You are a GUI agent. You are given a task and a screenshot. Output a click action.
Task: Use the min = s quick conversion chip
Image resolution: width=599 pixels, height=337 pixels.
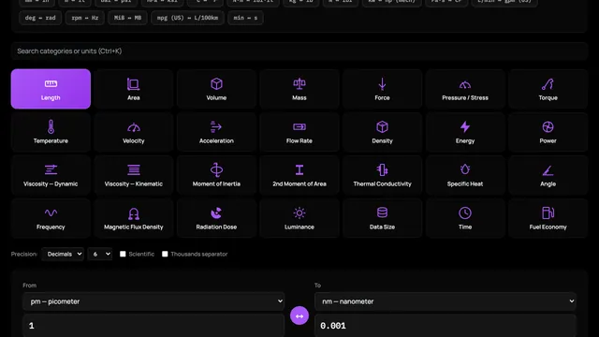click(x=245, y=18)
